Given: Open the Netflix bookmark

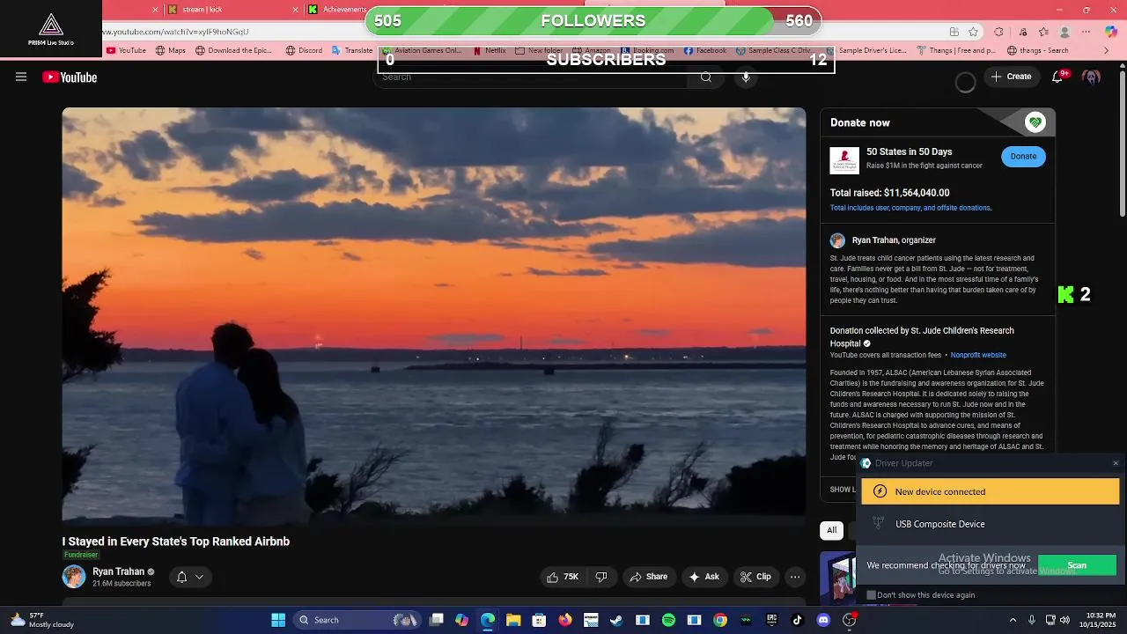Looking at the screenshot, I should coord(490,51).
